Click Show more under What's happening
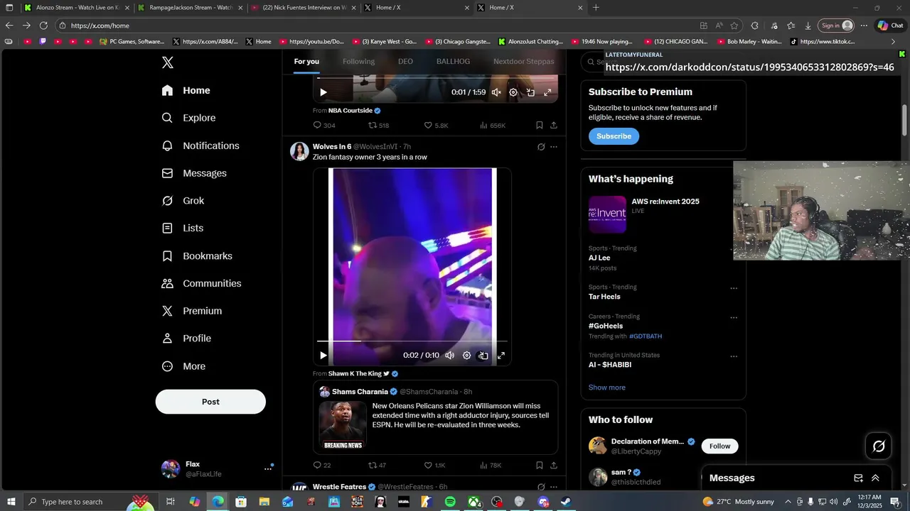 (607, 388)
